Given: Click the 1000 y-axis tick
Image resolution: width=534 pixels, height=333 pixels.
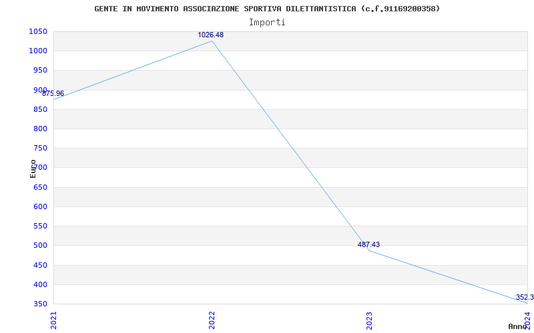Looking at the screenshot, I should tap(38, 51).
